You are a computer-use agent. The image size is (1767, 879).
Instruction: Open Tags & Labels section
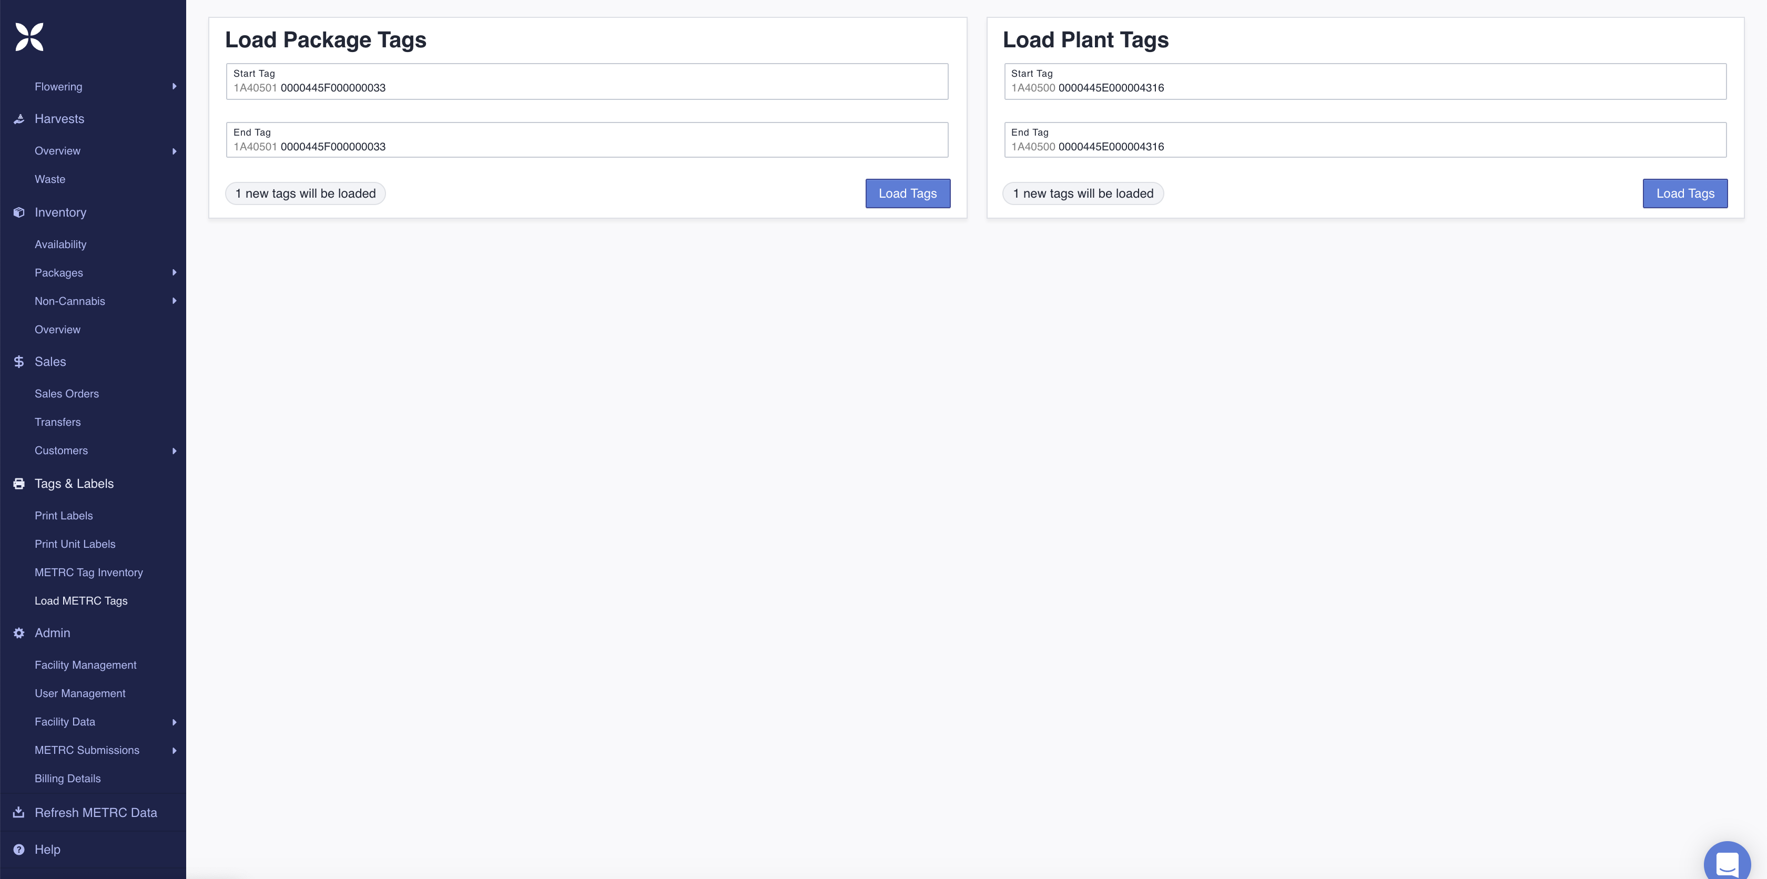(74, 484)
